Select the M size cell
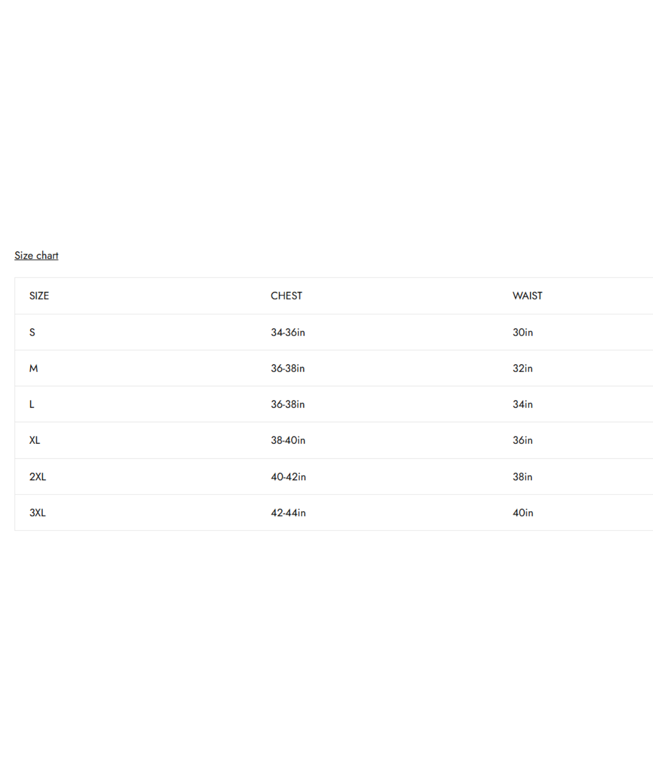The width and height of the screenshot is (653, 784). [33, 368]
